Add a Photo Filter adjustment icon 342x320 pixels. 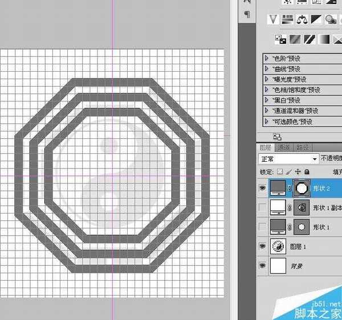[331, 19]
